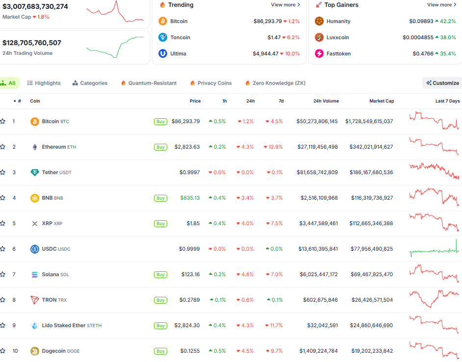Screen dimensions: 462x362
Task: Click the Bitcoin coin logo icon
Action: point(35,122)
